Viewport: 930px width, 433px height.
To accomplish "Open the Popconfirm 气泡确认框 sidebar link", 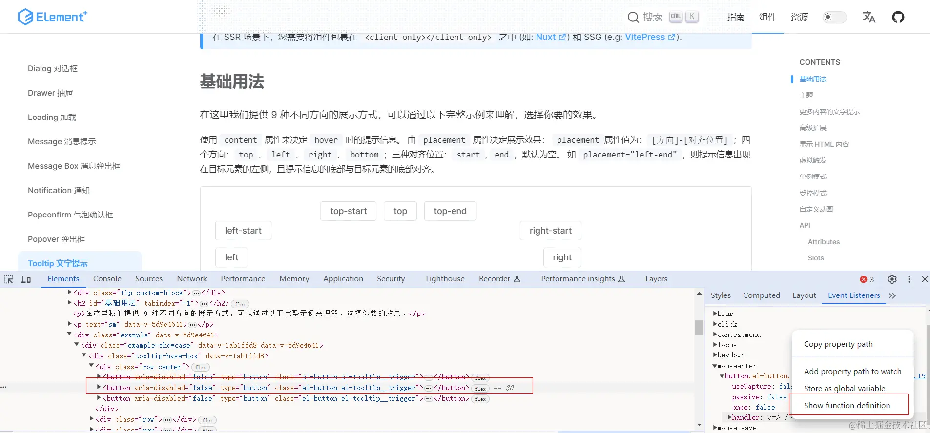I will click(x=70, y=215).
